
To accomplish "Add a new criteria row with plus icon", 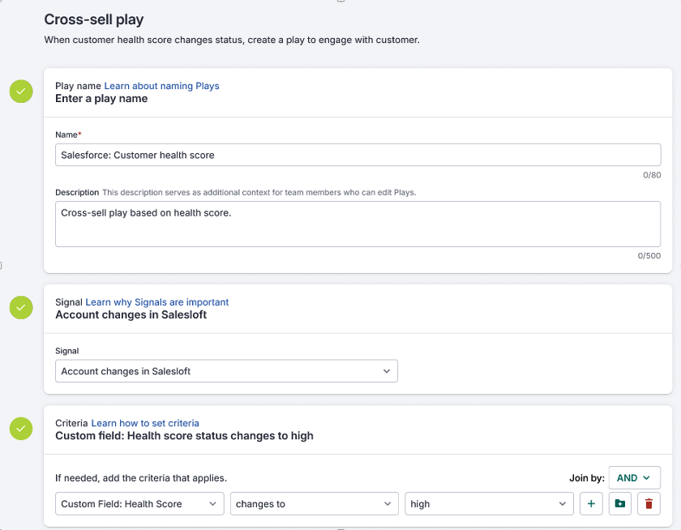I will click(591, 504).
